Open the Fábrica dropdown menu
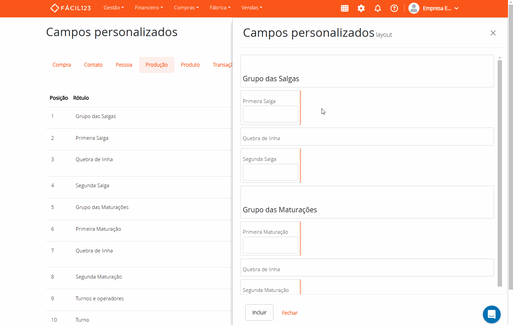Viewport: 513px width, 325px height. pyautogui.click(x=220, y=8)
